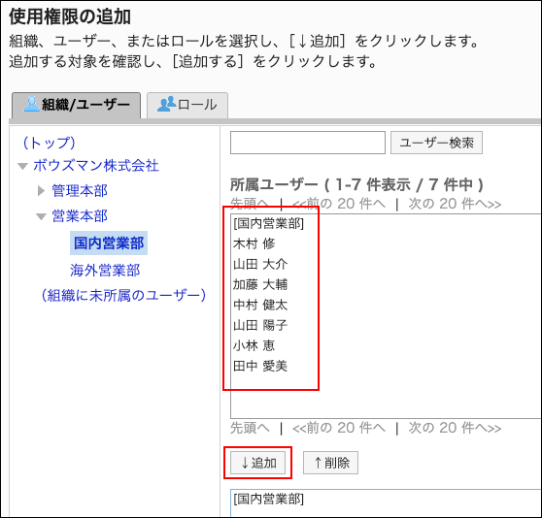The image size is (542, 518).
Task: Select 木村 修 in the user list
Action: [x=254, y=244]
